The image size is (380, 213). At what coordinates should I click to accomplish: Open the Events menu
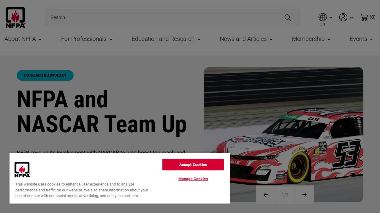pos(361,39)
